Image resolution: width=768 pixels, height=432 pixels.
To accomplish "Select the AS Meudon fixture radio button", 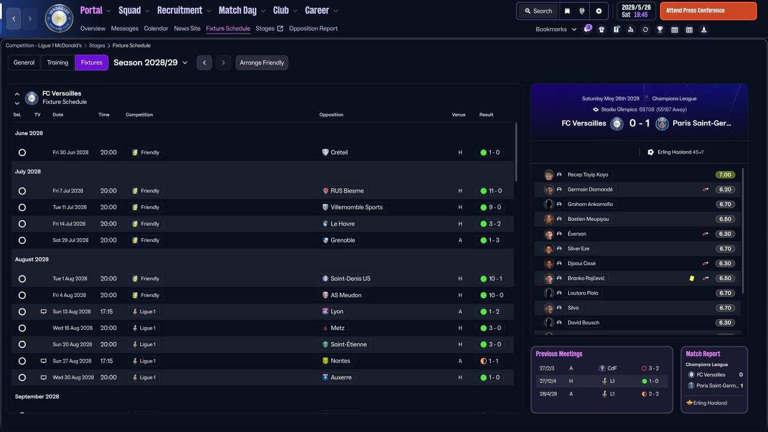I will point(22,295).
